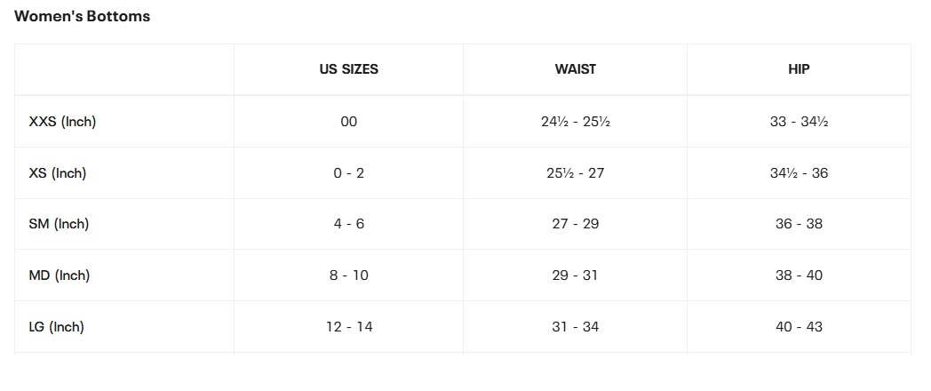This screenshot has width=931, height=391.
Task: Click the XXS (Inch) row label
Action: tap(62, 122)
